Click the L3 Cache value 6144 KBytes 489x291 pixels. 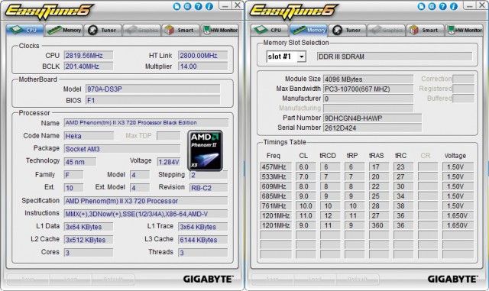point(202,240)
